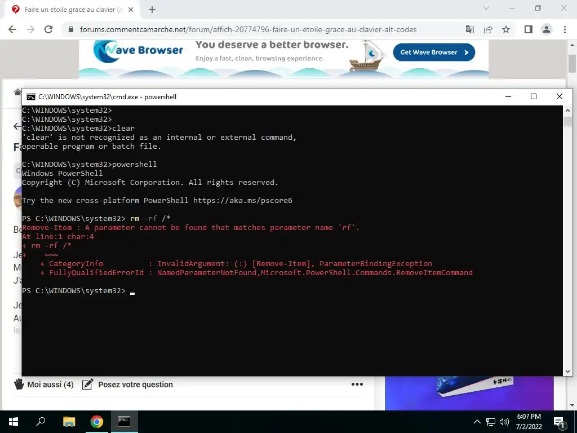Click the Chrome back arrow
The image size is (577, 433).
[12, 29]
